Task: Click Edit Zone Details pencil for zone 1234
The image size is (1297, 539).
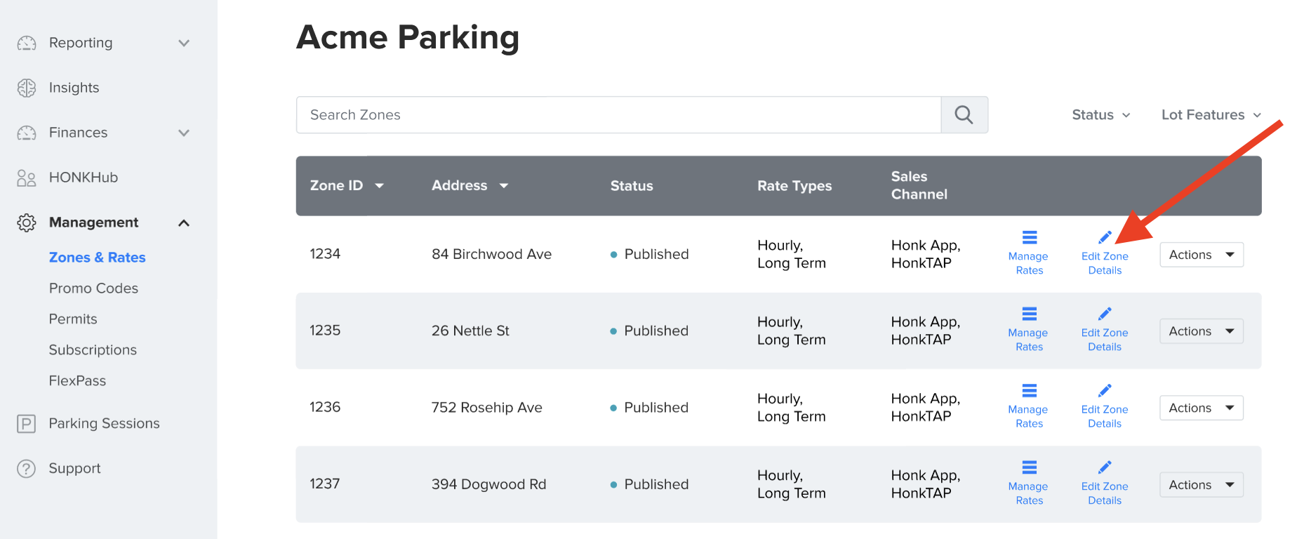Action: [1104, 238]
